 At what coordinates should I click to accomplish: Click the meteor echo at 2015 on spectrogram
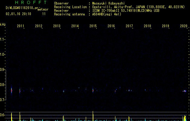93,90
